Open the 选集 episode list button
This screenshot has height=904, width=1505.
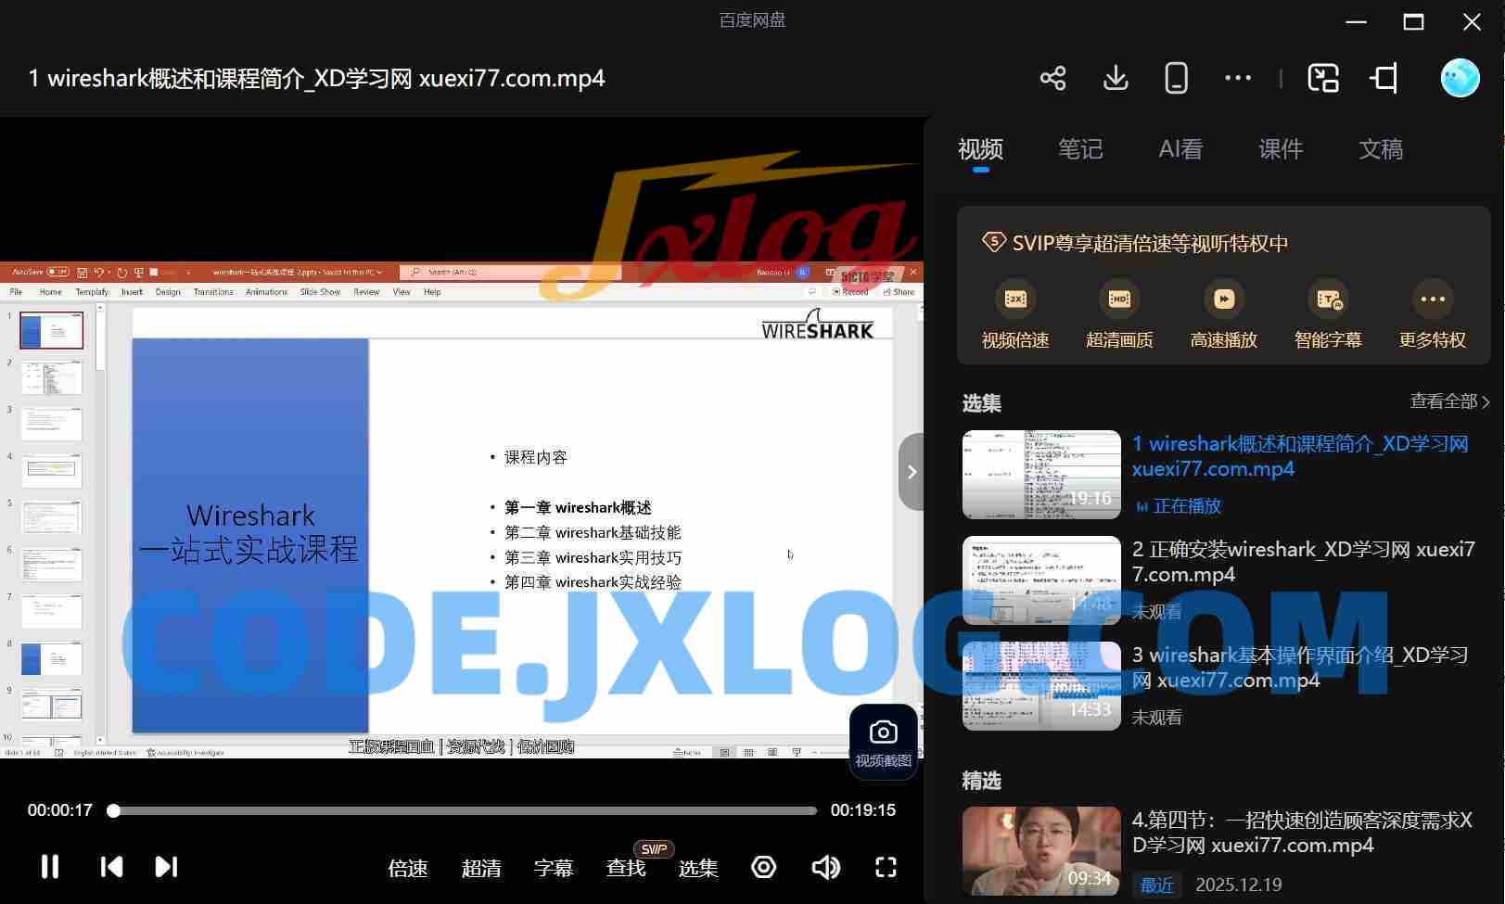(x=698, y=869)
